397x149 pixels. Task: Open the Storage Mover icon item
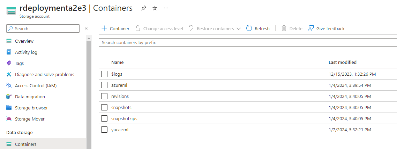pyautogui.click(x=9, y=119)
